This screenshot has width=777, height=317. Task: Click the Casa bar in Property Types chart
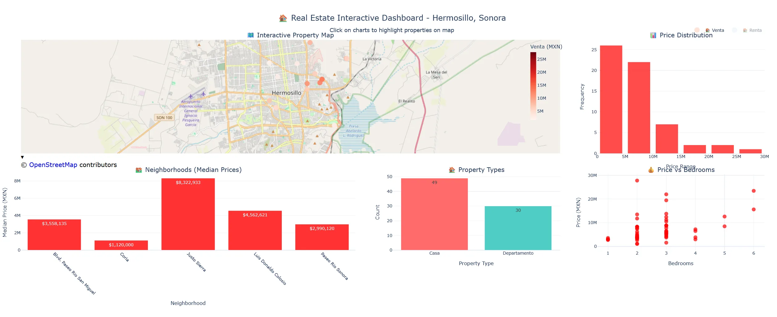coord(434,213)
